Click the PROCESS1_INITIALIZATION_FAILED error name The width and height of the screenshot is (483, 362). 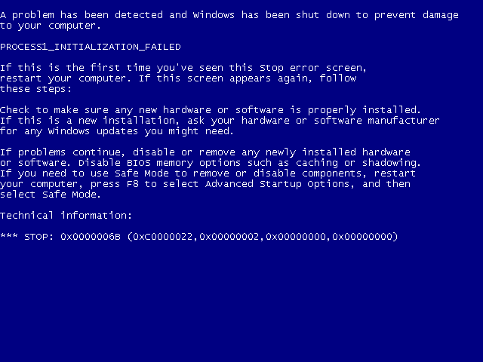coord(91,47)
